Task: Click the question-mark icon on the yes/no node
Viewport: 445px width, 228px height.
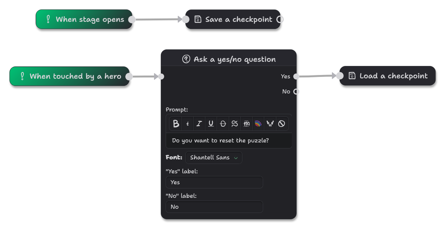Action: click(186, 59)
